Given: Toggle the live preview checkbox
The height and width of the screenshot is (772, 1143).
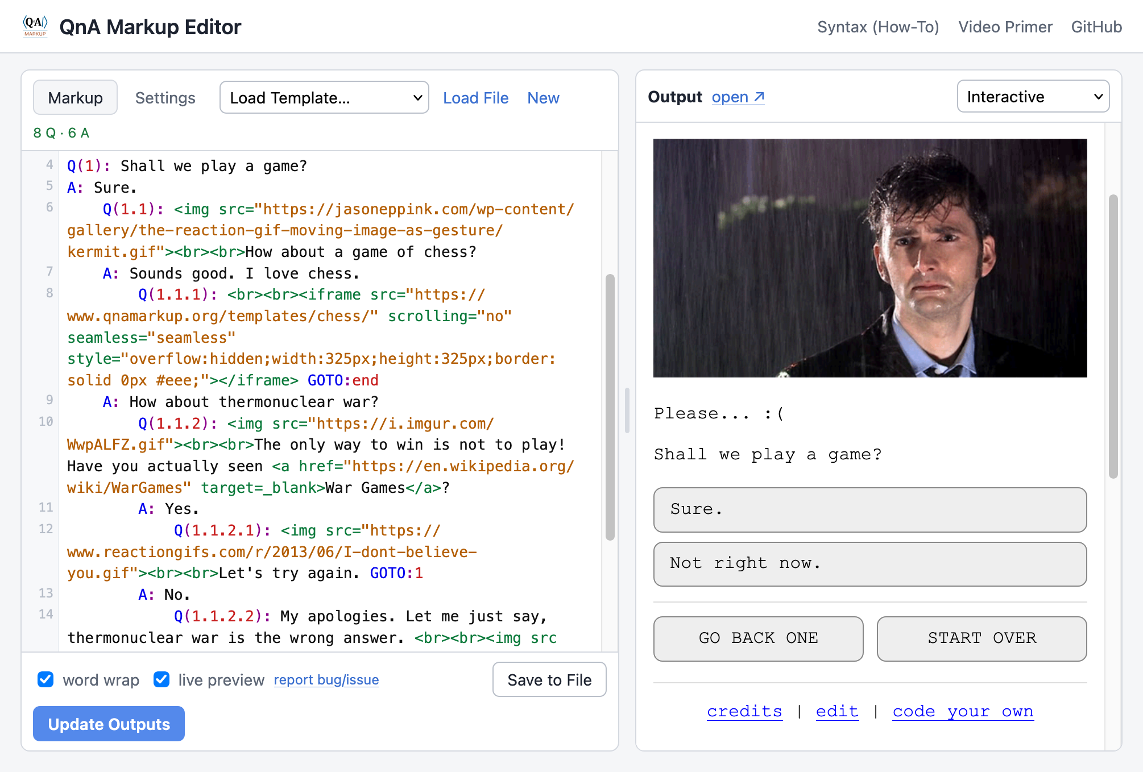Looking at the screenshot, I should pos(161,679).
